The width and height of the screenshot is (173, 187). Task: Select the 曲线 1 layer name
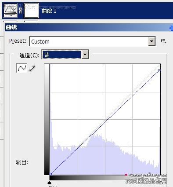click(x=49, y=11)
